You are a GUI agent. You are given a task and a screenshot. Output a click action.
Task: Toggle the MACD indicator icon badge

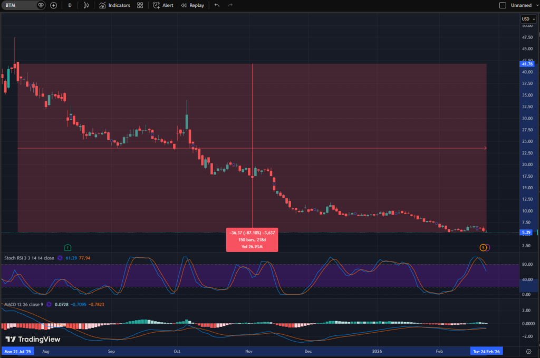[x=49, y=304]
